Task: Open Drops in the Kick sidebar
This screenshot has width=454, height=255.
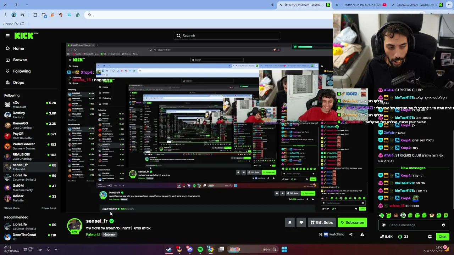Action: point(15,83)
